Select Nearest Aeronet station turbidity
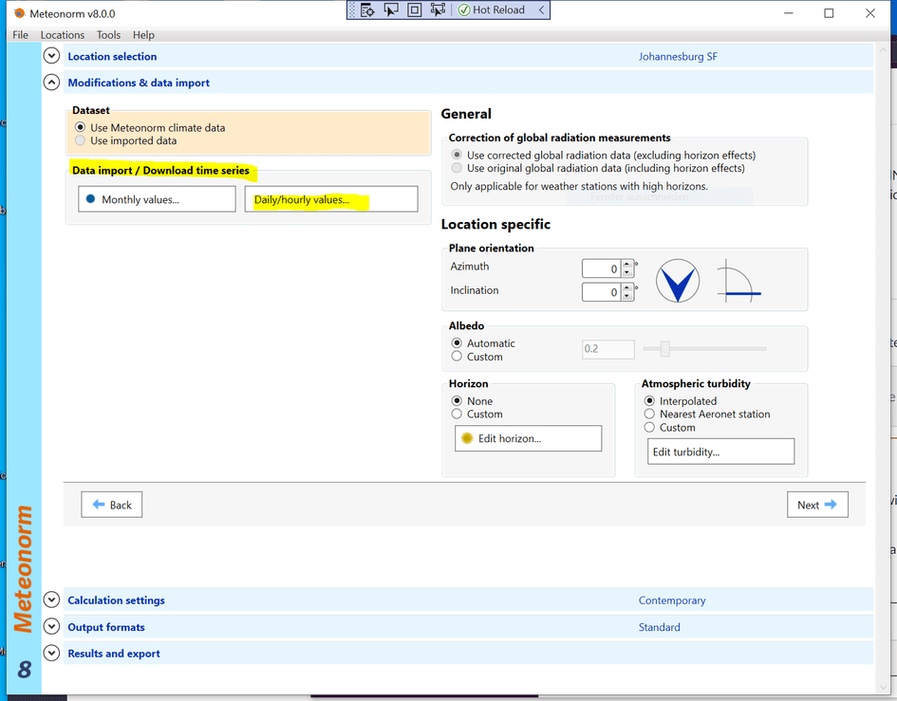Viewport: 897px width, 701px height. (649, 414)
